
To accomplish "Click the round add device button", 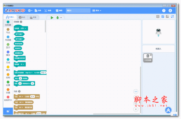I will click(168, 110).
